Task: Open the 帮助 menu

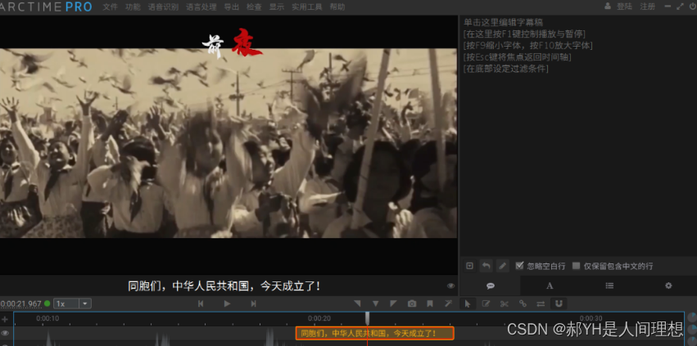Action: coord(337,7)
